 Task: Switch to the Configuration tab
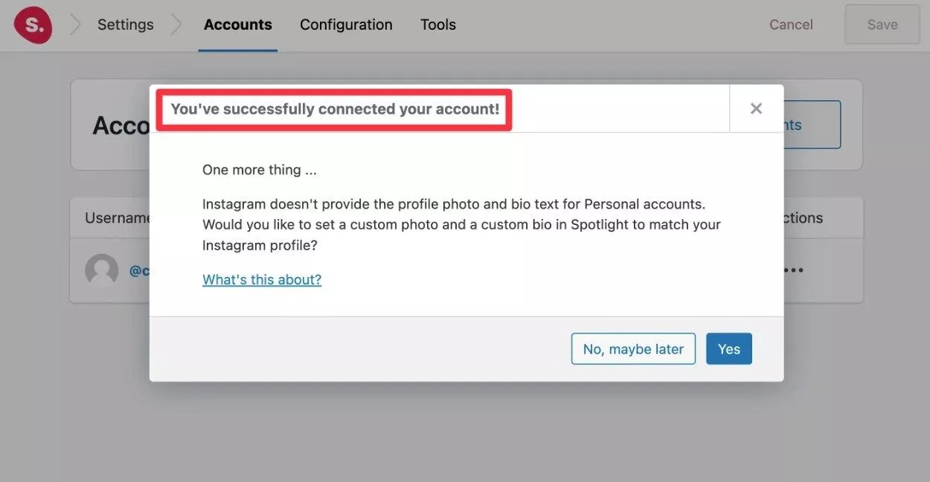(x=346, y=25)
